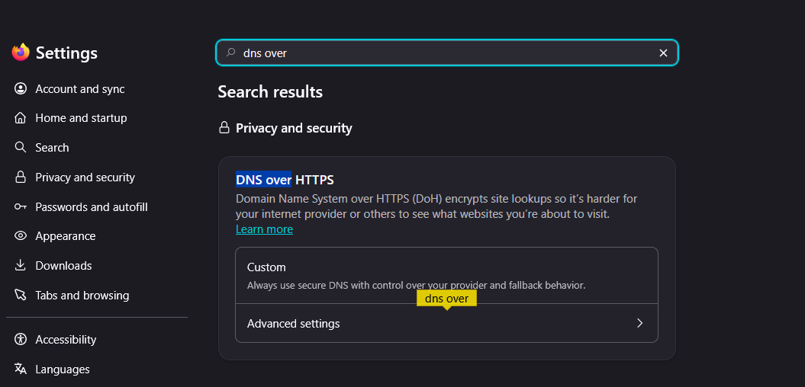The width and height of the screenshot is (805, 387).
Task: Open Advanced settings for DNS over HTTPS
Action: [x=446, y=324]
